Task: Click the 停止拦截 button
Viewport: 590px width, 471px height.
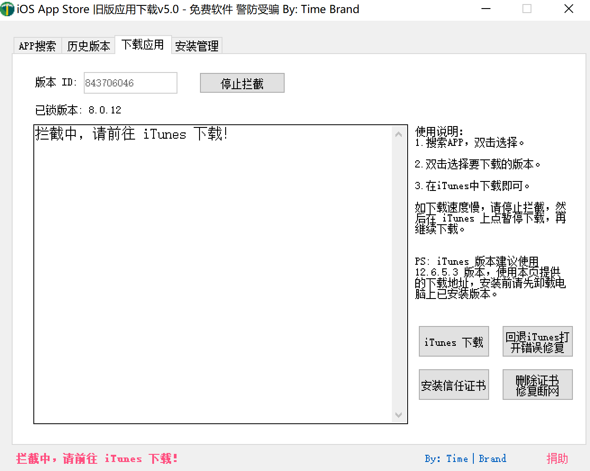Action: (242, 83)
